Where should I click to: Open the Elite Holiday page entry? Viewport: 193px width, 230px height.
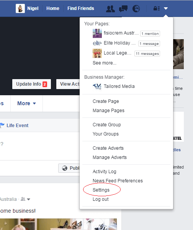click(x=120, y=43)
